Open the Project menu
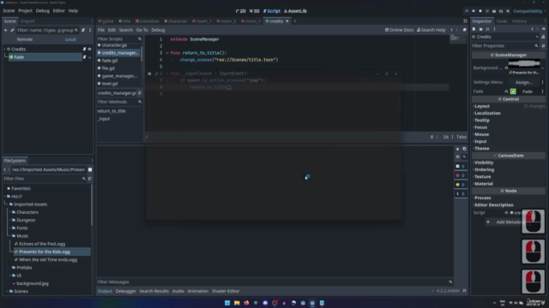The image size is (549, 308). click(25, 11)
